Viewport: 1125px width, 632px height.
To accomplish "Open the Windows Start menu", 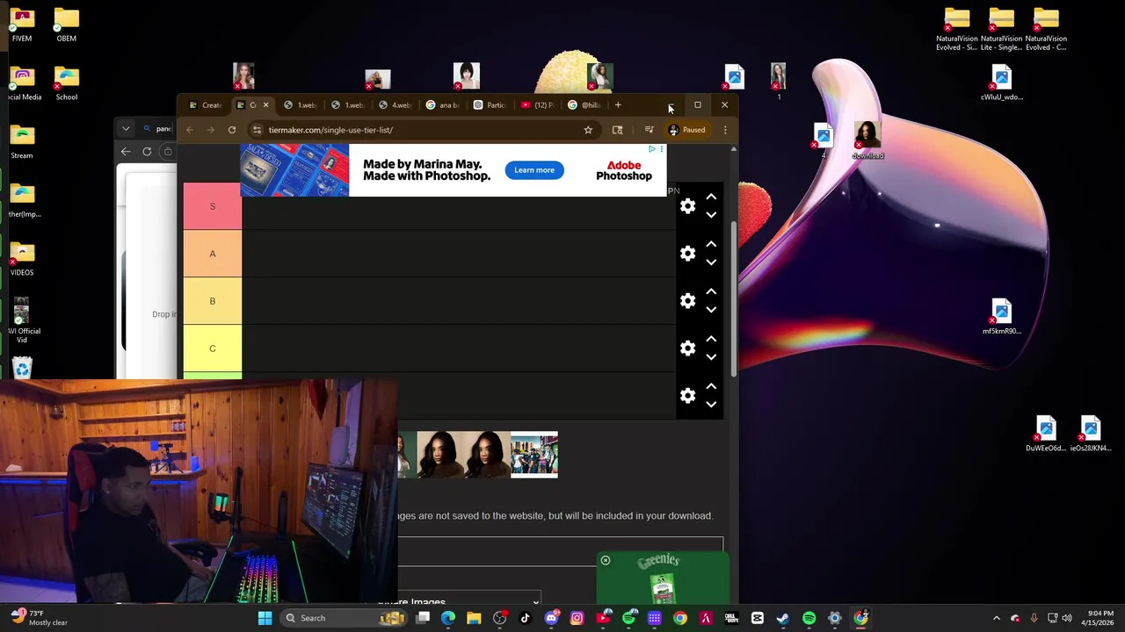I will (265, 618).
